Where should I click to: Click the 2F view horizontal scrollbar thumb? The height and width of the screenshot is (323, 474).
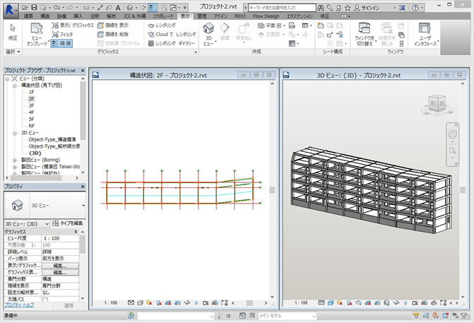250,303
